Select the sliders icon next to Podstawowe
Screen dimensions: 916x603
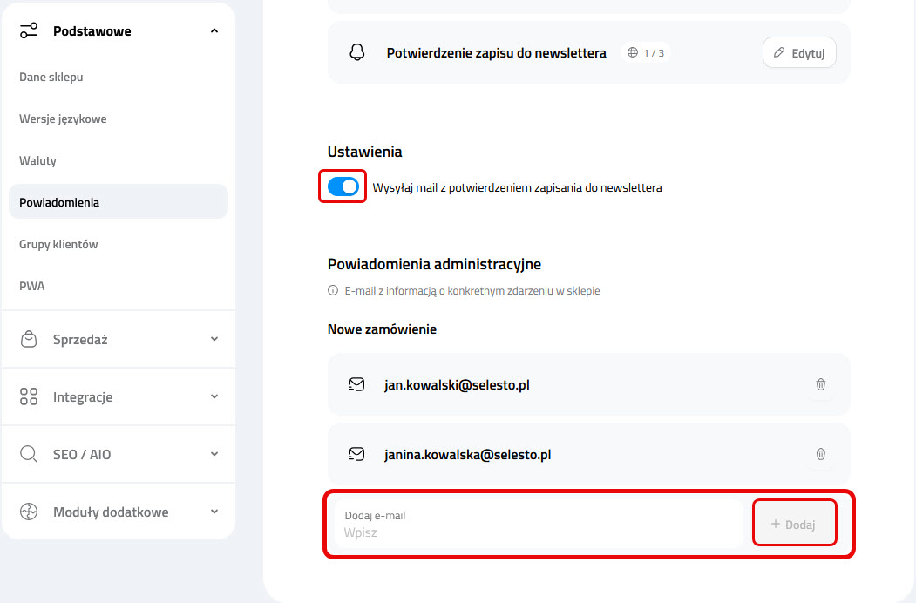click(29, 30)
